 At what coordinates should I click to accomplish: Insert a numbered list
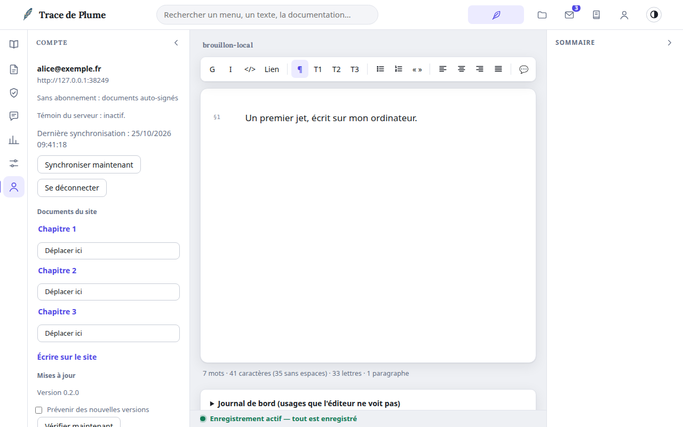399,69
